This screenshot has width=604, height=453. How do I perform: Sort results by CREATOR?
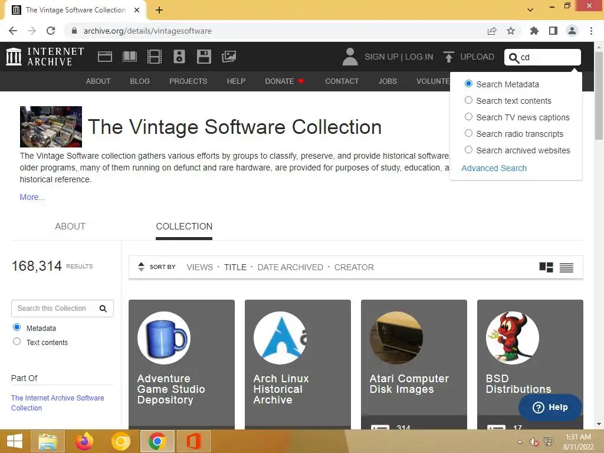coord(354,267)
